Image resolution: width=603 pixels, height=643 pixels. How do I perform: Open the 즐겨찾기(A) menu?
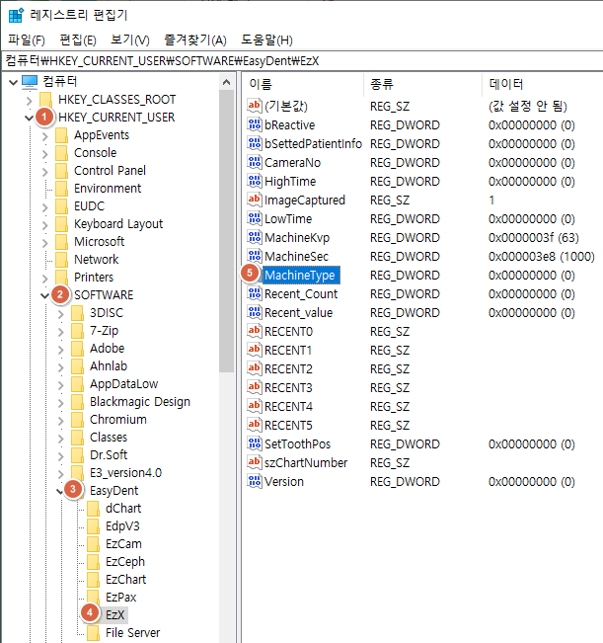(195, 40)
